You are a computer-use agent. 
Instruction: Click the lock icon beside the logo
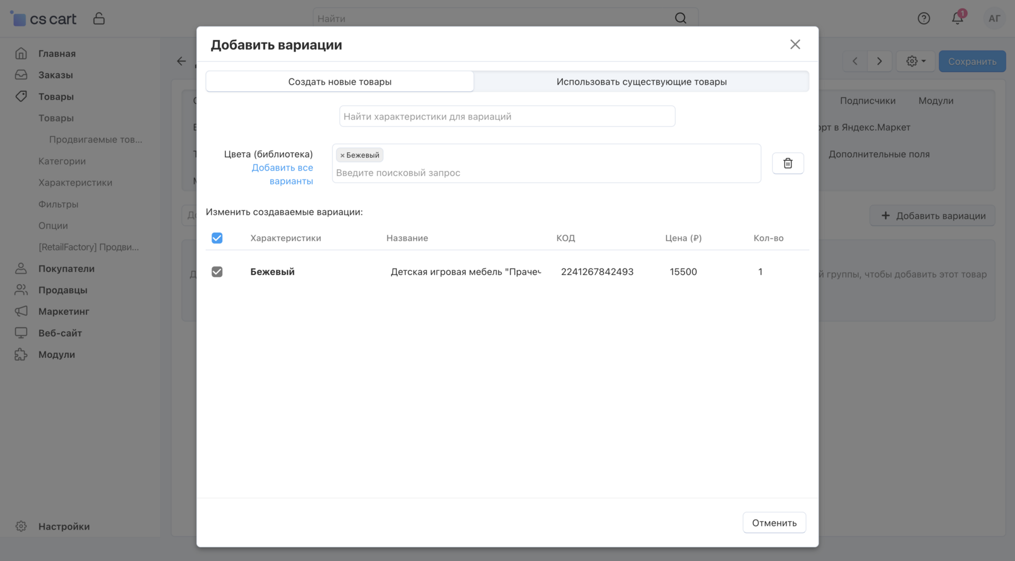point(99,19)
